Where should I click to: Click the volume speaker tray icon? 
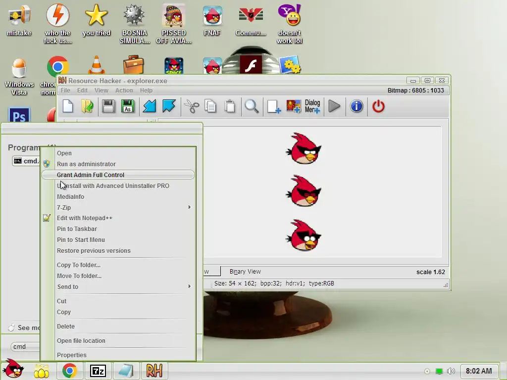pos(451,371)
